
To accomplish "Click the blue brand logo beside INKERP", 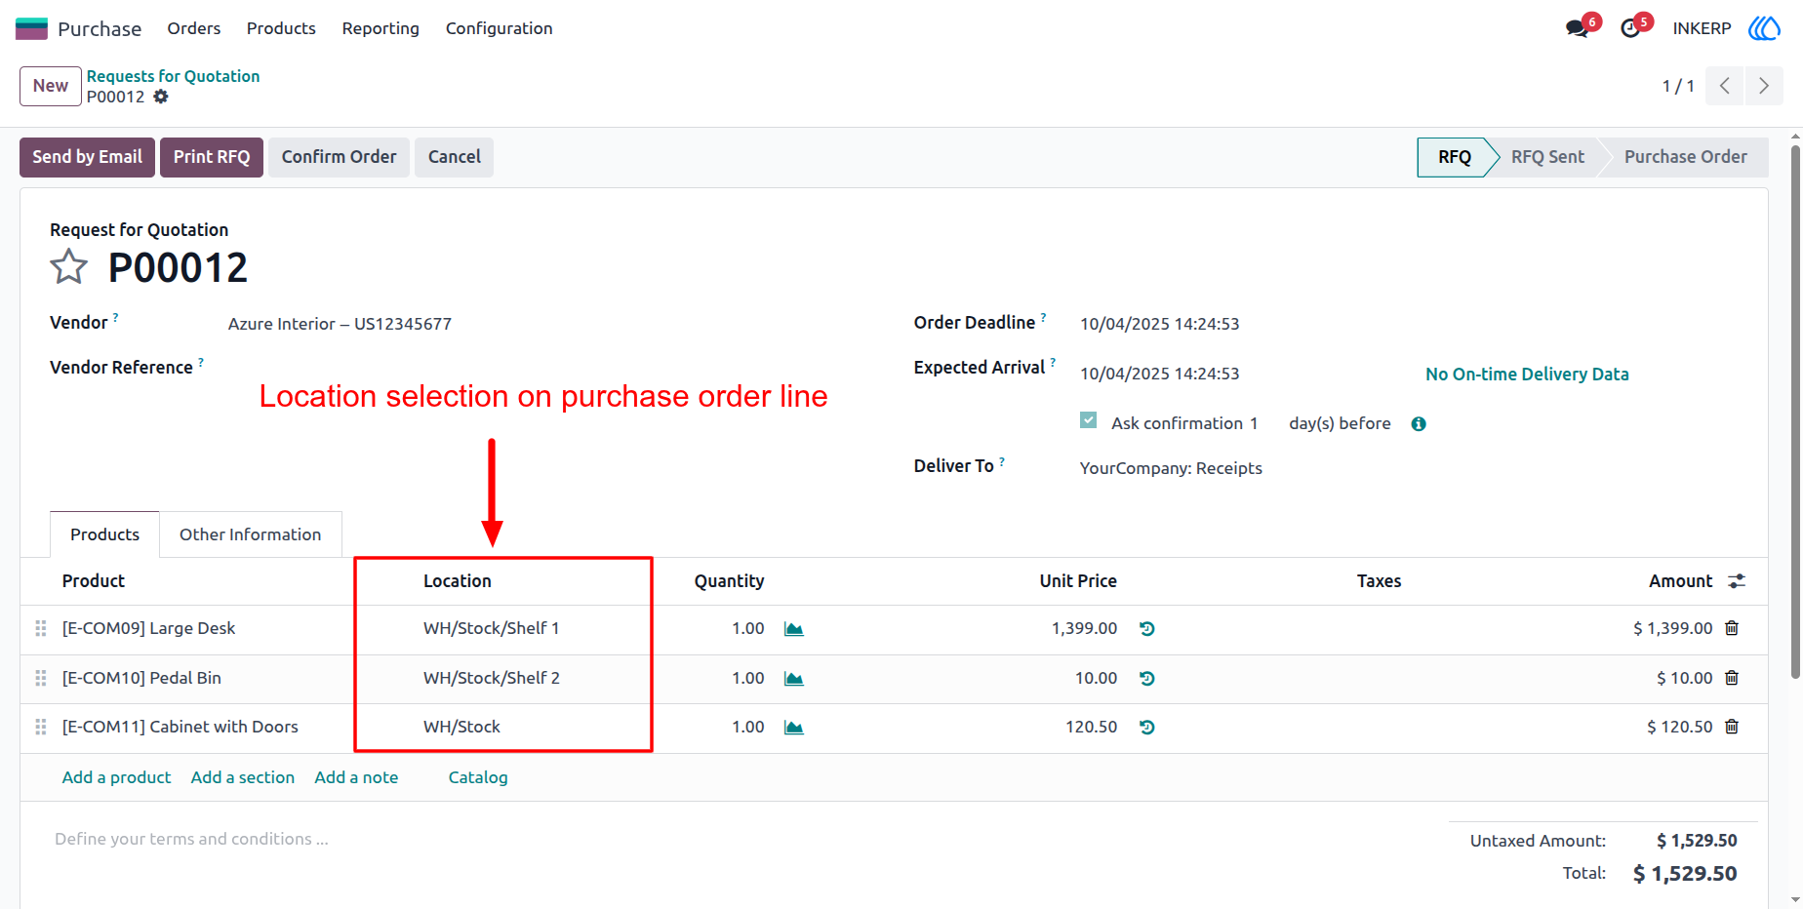I will (1764, 28).
